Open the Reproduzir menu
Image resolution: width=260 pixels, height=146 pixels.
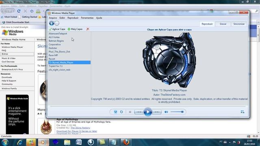click(x=73, y=18)
